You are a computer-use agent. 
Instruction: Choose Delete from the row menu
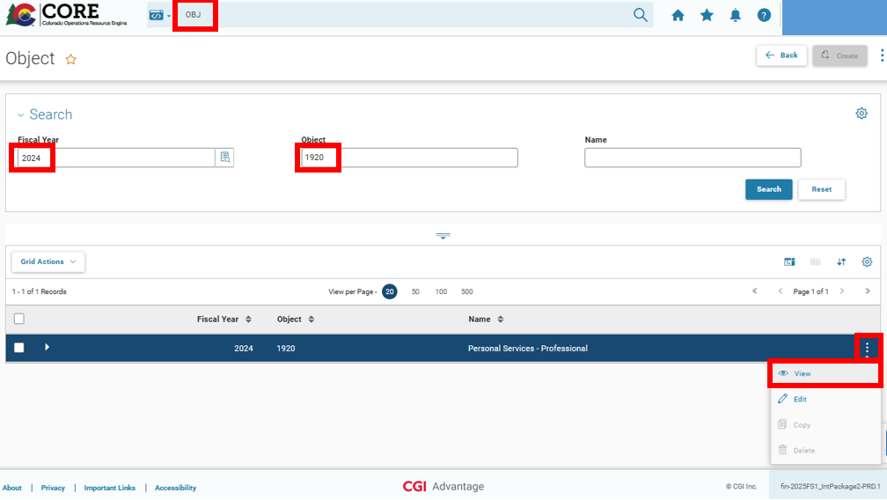pos(825,451)
